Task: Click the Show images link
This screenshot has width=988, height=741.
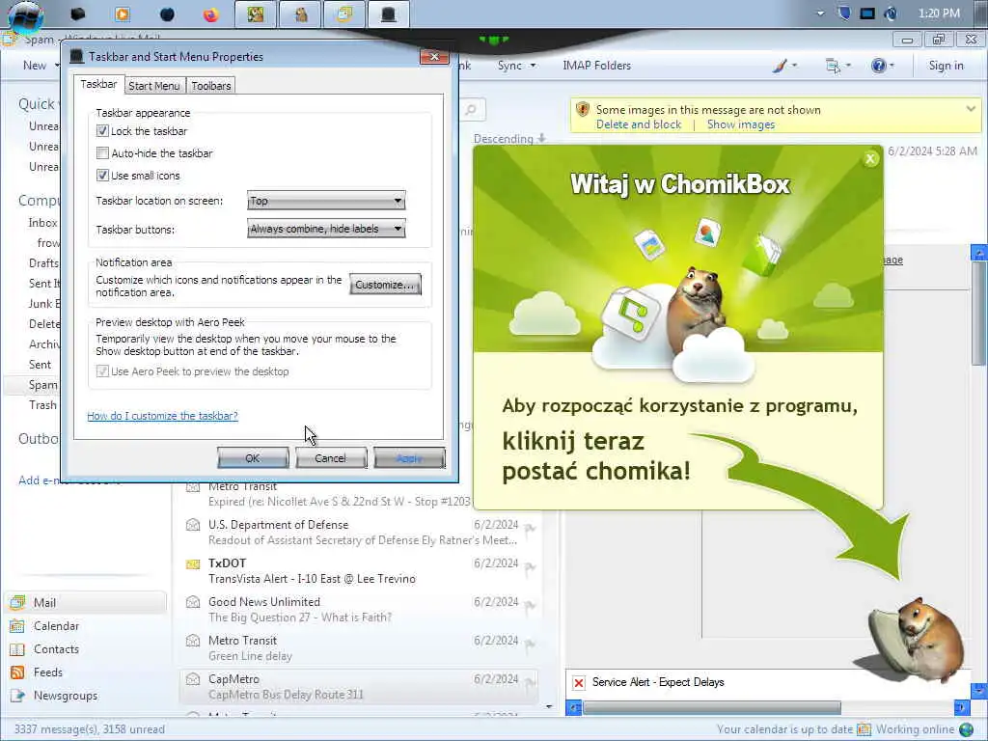Action: [x=740, y=124]
